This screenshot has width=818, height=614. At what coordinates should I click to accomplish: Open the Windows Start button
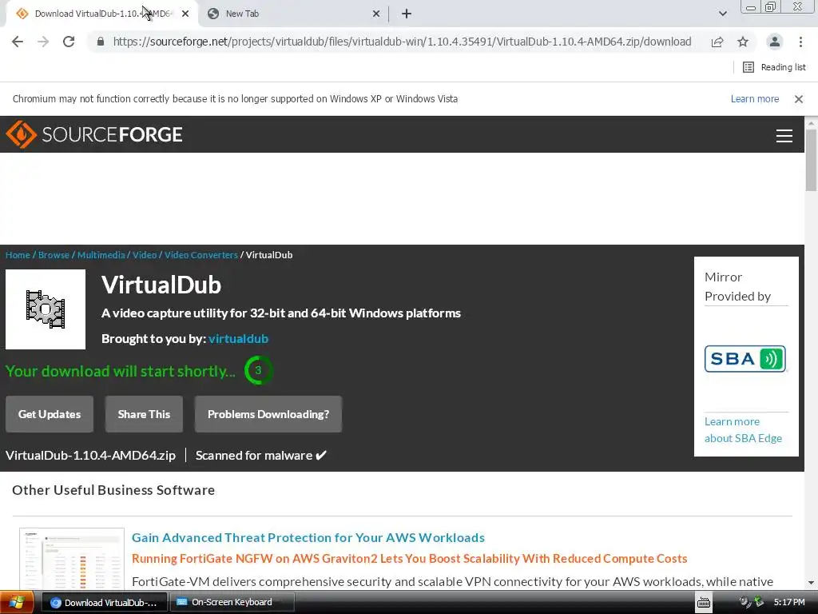click(x=17, y=603)
